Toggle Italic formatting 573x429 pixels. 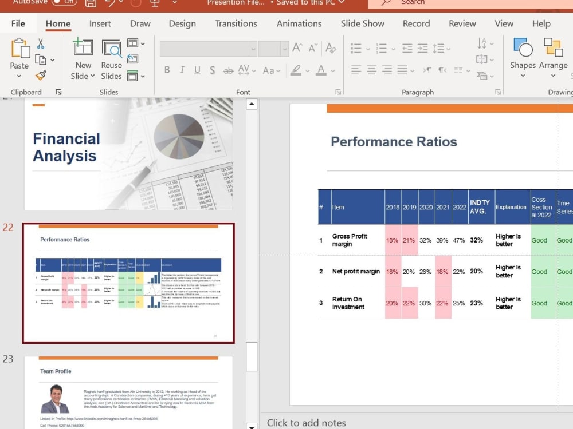click(182, 70)
